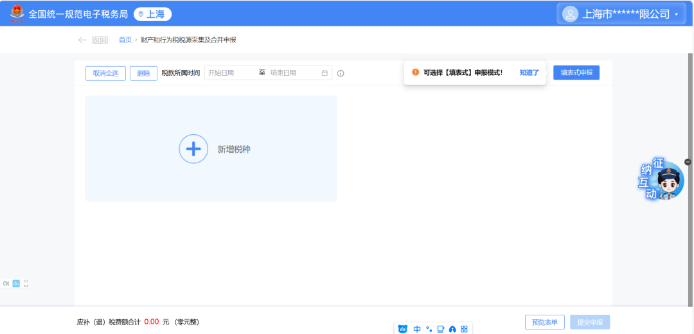Open the IME toolbox grid icon
The image size is (694, 334).
click(x=464, y=329)
